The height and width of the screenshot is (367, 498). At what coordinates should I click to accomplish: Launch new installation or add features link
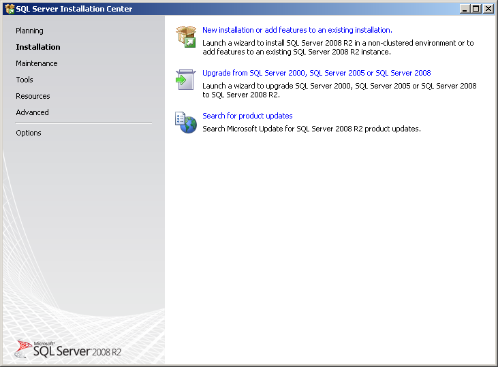297,30
